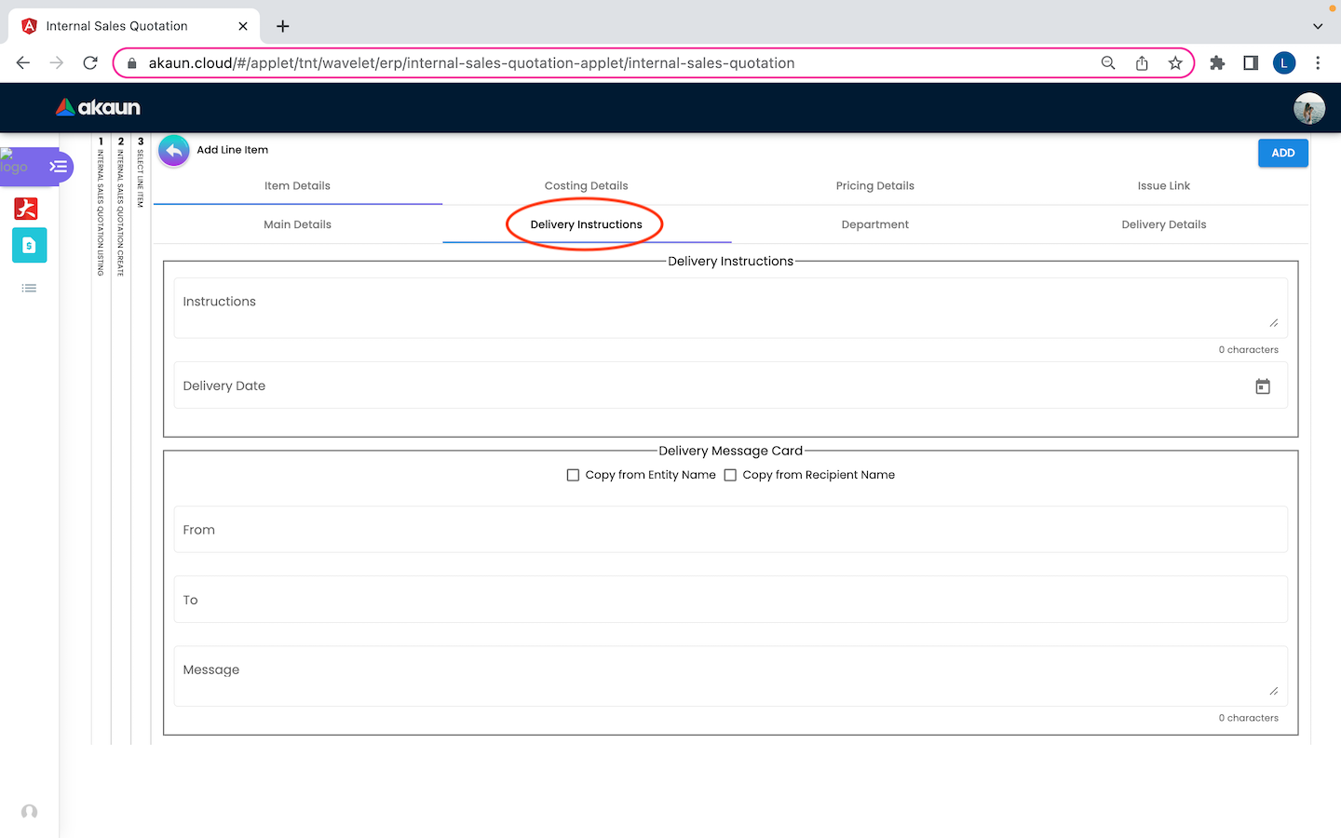This screenshot has width=1341, height=838.
Task: Focus the From input field
Action: [730, 530]
